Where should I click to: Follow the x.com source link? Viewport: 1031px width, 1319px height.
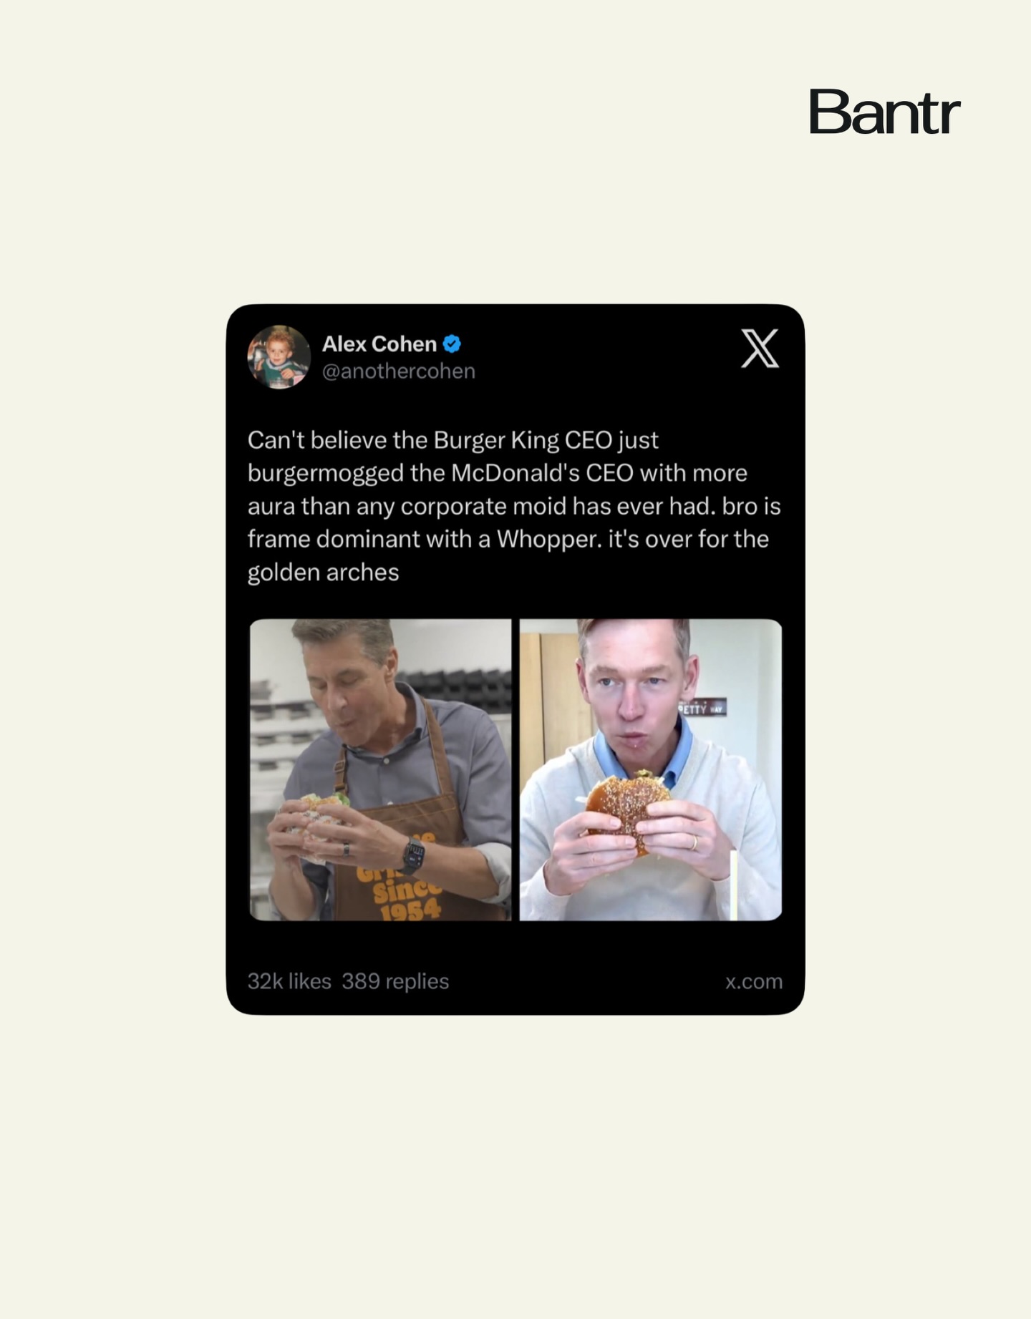[754, 981]
